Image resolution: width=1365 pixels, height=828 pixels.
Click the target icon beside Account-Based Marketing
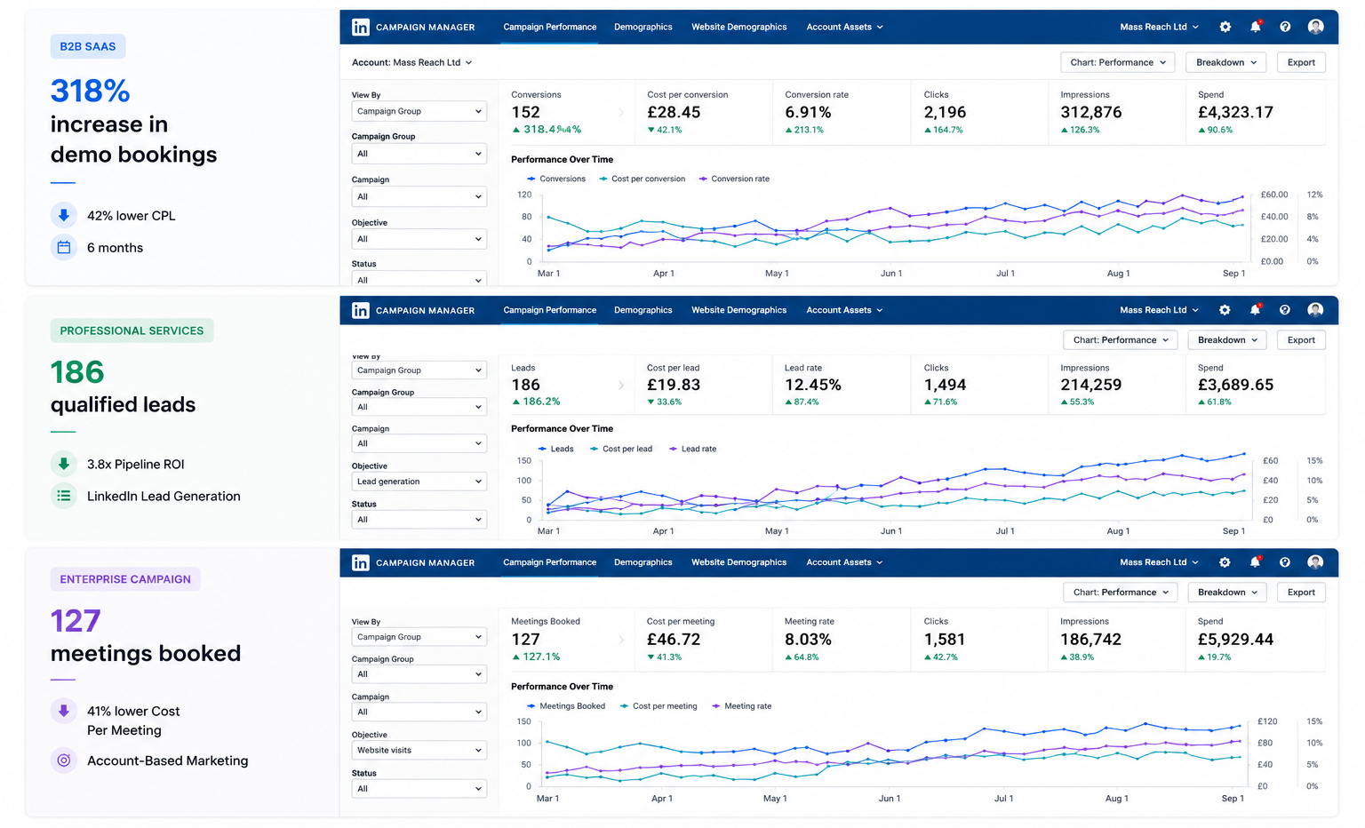pos(64,760)
